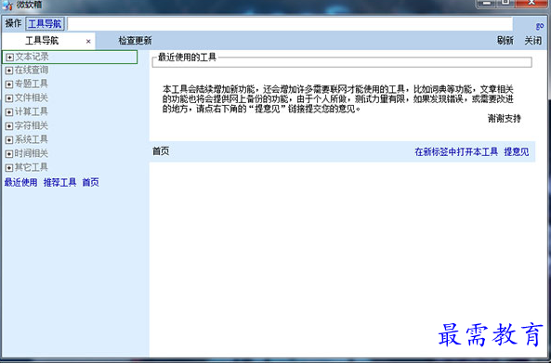Expand the 字符相关 tree node
Screen dimensions: 551x364
click(x=9, y=126)
